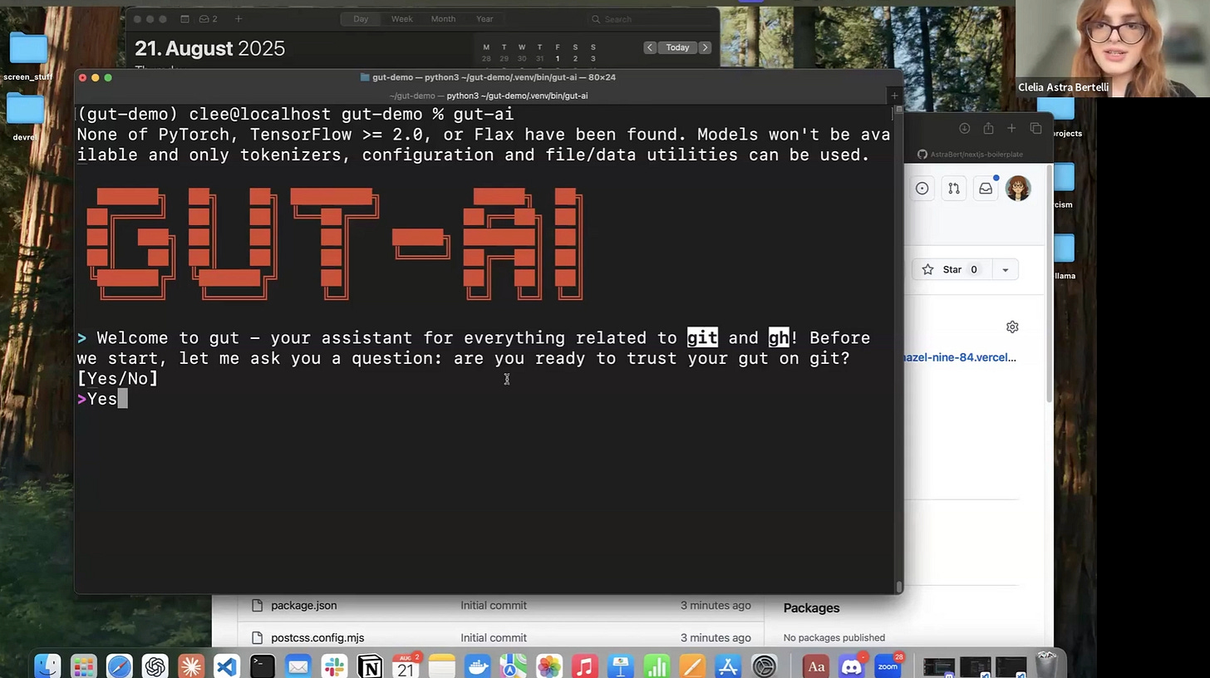The width and height of the screenshot is (1210, 678).
Task: Open Slack from the Dock
Action: click(334, 666)
